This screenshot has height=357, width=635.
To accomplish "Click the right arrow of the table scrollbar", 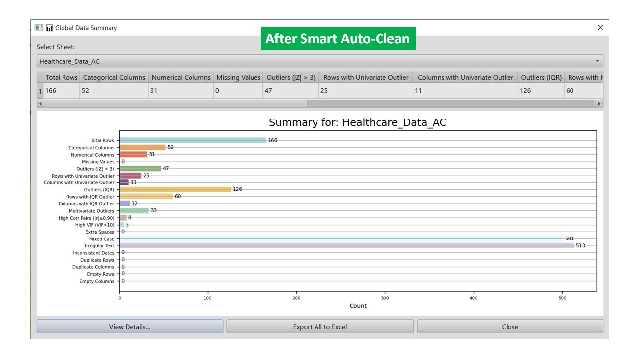I will 599,104.
